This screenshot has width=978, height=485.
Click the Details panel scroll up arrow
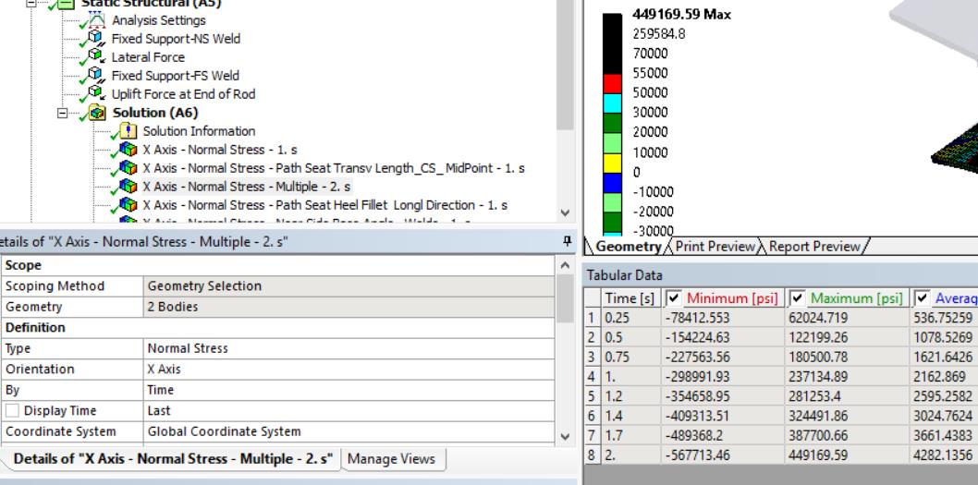565,265
